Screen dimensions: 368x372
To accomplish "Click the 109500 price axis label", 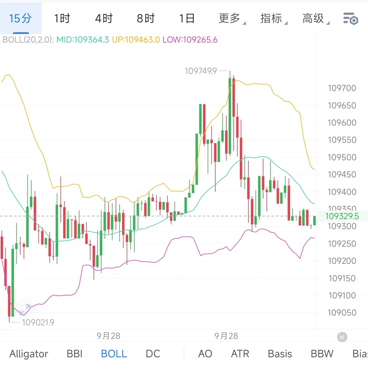I will pyautogui.click(x=342, y=157).
